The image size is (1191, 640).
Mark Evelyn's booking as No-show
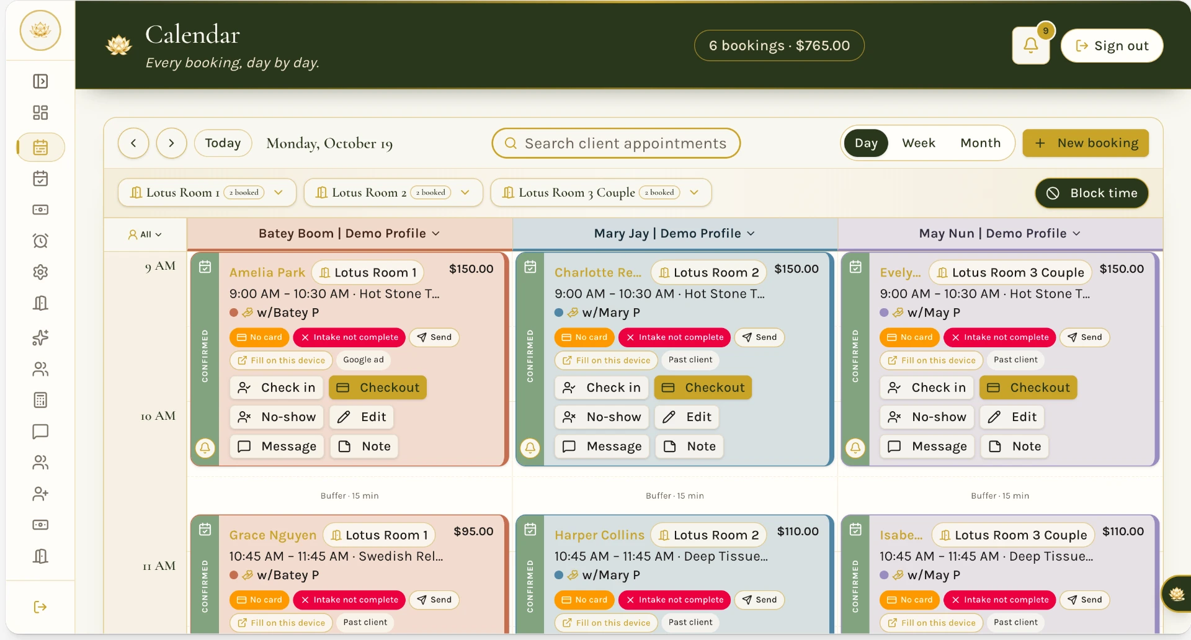point(927,417)
